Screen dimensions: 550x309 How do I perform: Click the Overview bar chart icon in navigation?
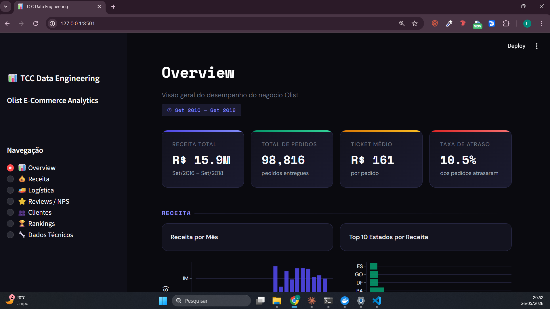coord(22,167)
